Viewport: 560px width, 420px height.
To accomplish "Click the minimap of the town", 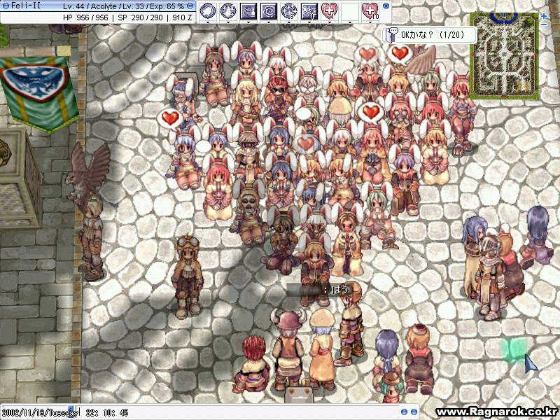I will click(x=503, y=56).
